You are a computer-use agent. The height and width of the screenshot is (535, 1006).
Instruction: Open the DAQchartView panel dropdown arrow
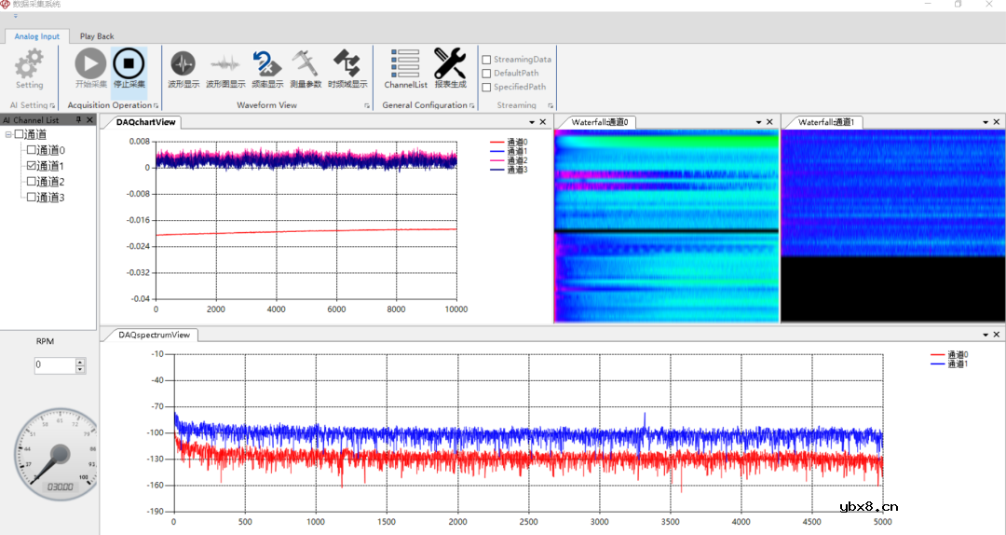click(x=532, y=122)
